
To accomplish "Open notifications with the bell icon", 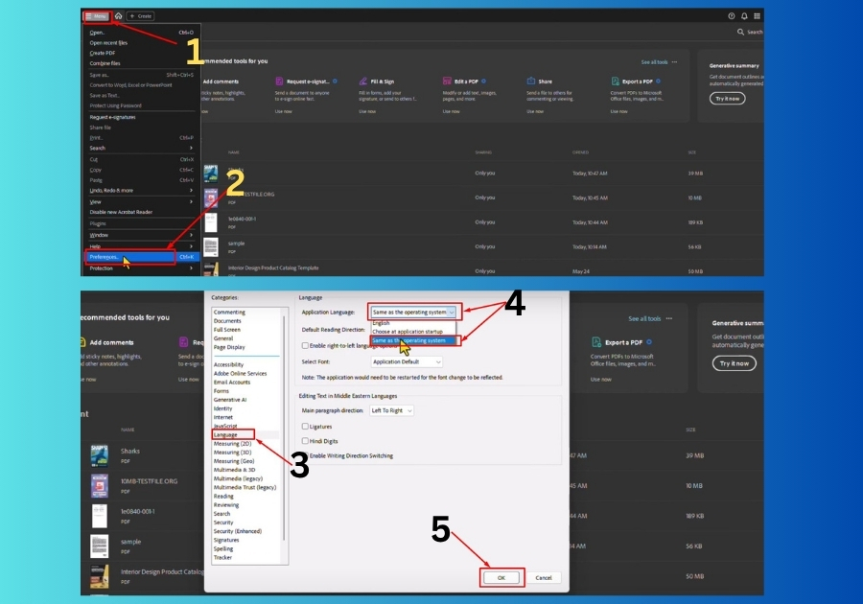I will pyautogui.click(x=744, y=16).
